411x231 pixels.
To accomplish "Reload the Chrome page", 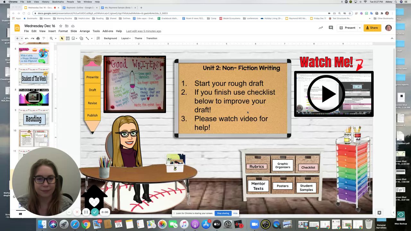I will pyautogui.click(x=24, y=13).
